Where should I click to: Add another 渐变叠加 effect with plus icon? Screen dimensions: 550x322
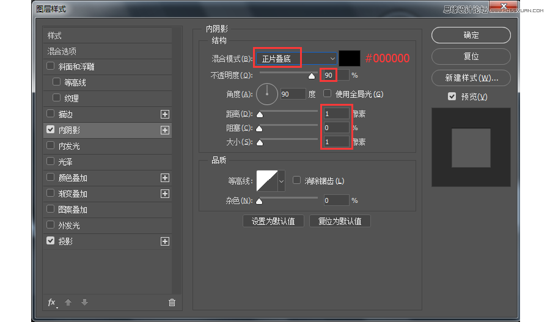click(165, 194)
